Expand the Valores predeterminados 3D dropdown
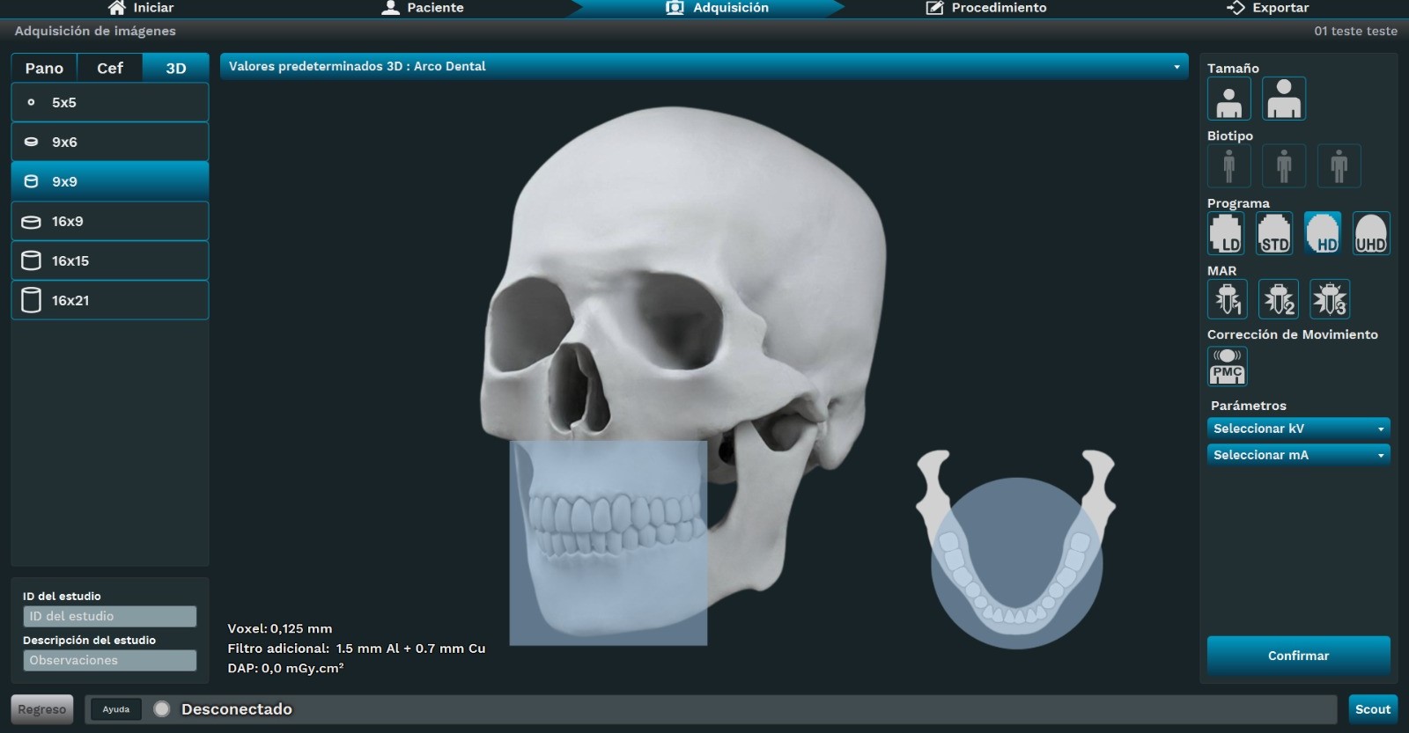Screen dimensions: 1409x733 (704, 66)
